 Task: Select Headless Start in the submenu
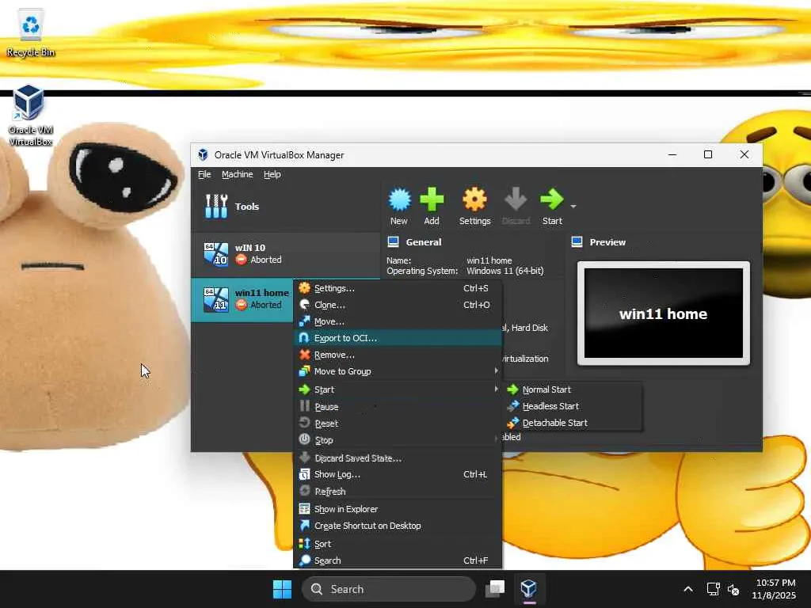[573, 406]
